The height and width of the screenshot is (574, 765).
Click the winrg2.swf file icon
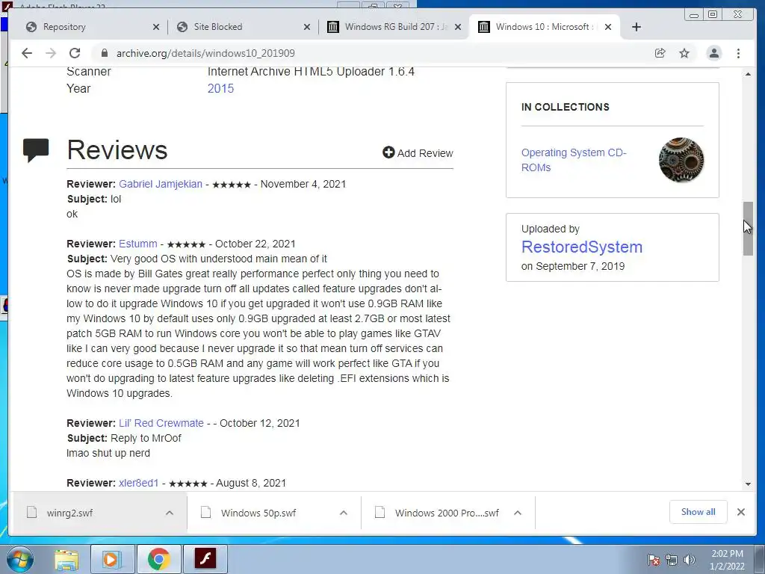pyautogui.click(x=31, y=513)
